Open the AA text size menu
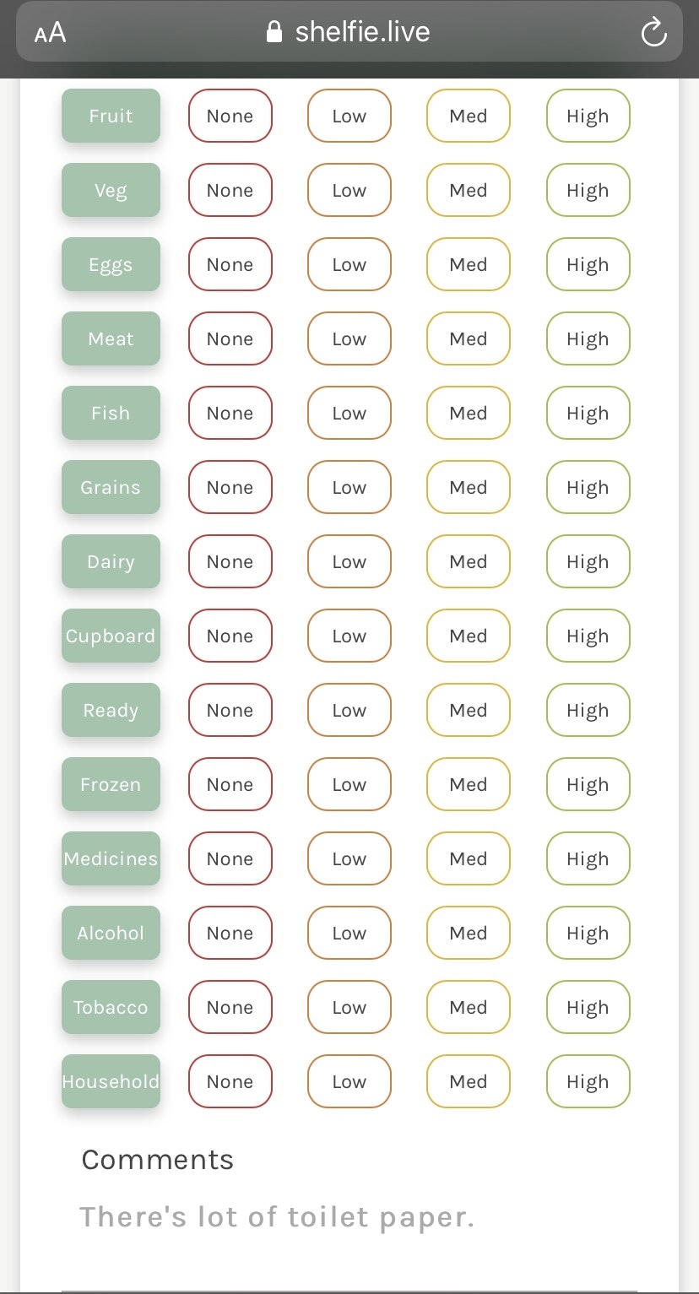 click(50, 33)
